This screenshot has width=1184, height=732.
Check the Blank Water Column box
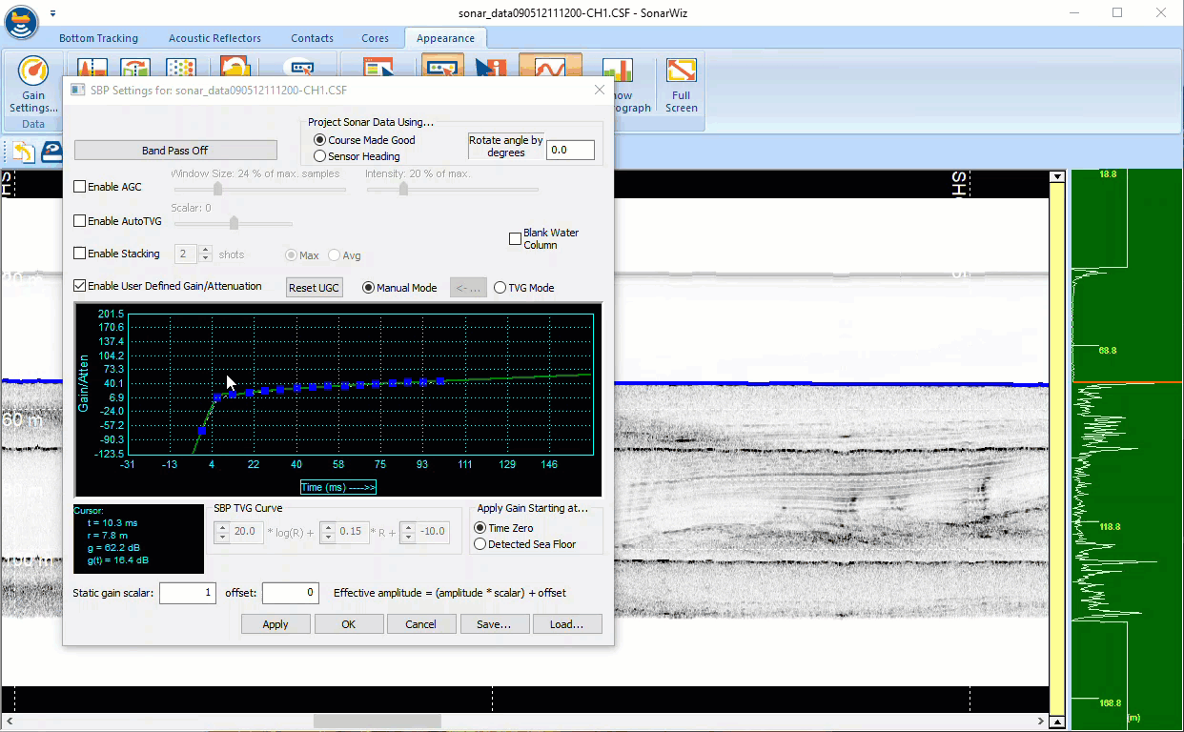[516, 238]
